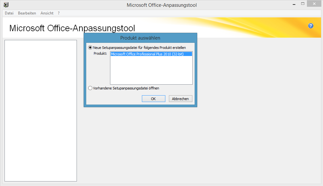Click the Produkt auswählen dialog title bar

(x=140, y=38)
